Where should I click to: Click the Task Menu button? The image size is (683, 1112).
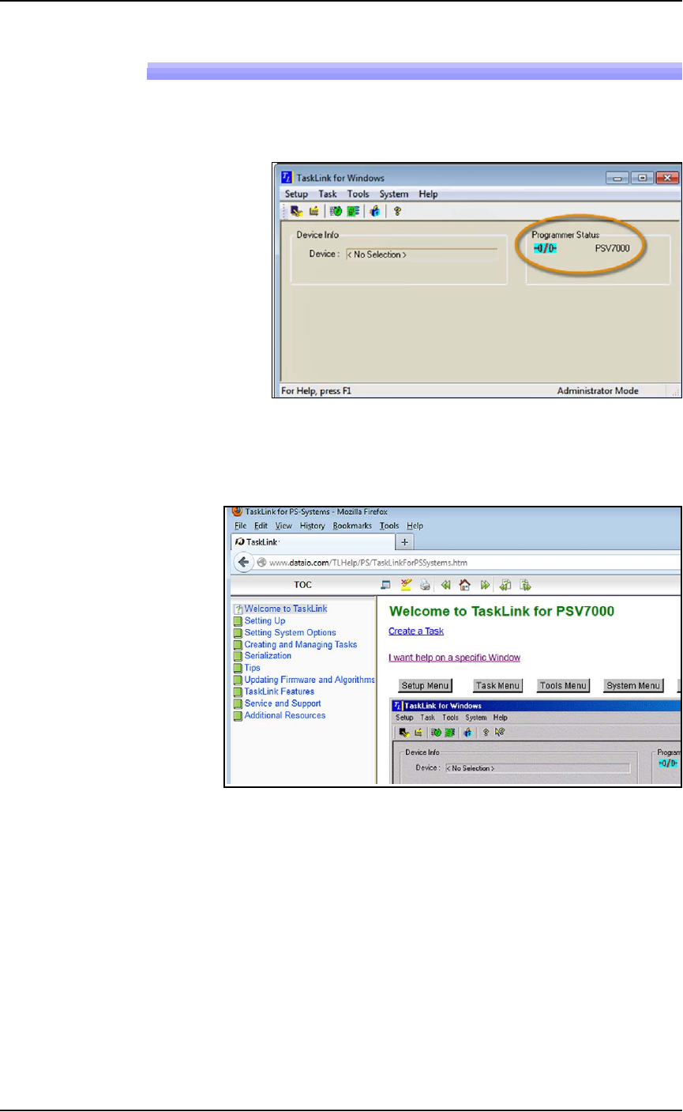click(x=497, y=686)
